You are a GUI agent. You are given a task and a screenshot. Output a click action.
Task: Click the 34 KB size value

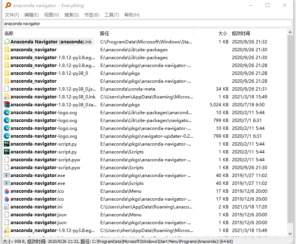coord(222,89)
